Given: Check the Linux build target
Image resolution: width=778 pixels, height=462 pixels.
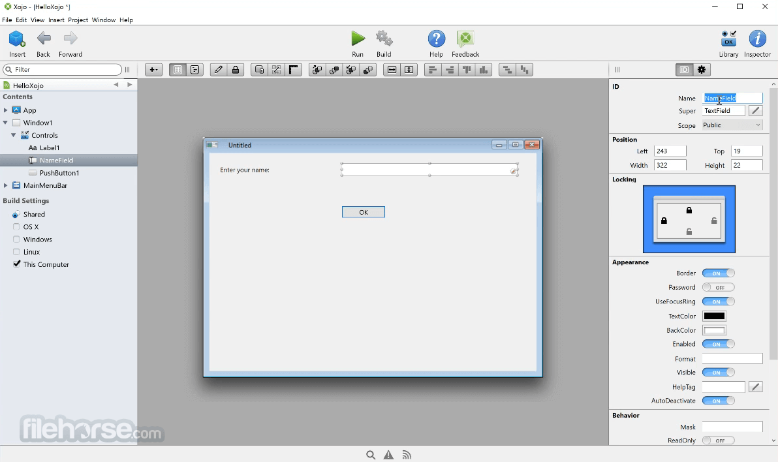Looking at the screenshot, I should (16, 252).
